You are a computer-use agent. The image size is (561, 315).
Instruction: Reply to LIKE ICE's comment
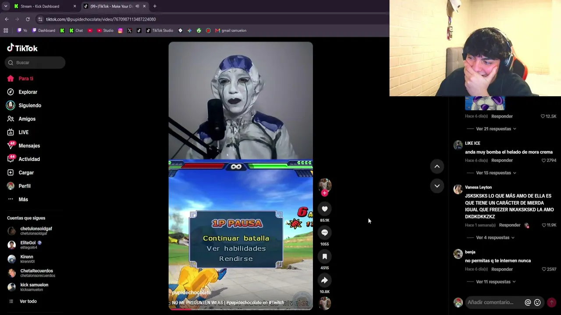tap(502, 161)
